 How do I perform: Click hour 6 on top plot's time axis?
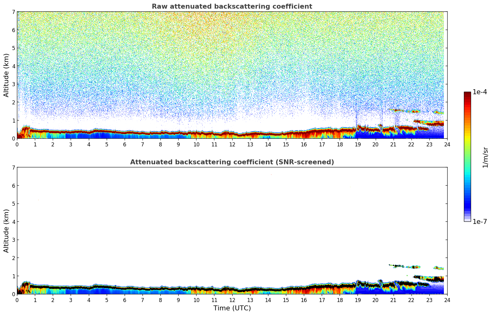click(x=125, y=144)
